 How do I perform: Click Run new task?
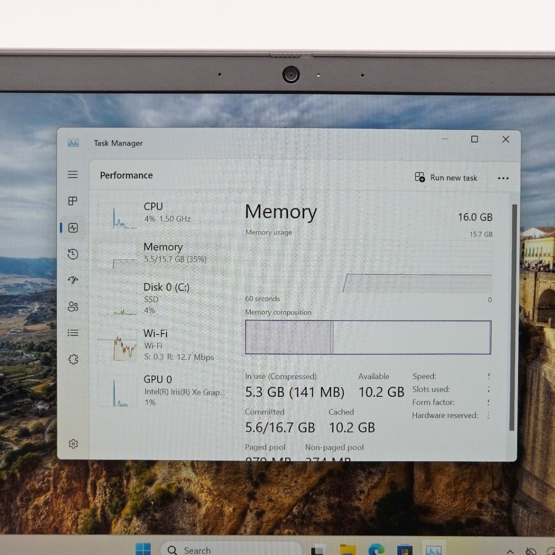click(446, 177)
